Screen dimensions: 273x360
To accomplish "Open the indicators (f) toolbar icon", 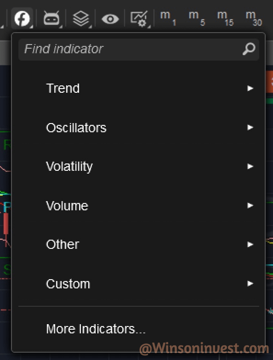I will [x=22, y=18].
